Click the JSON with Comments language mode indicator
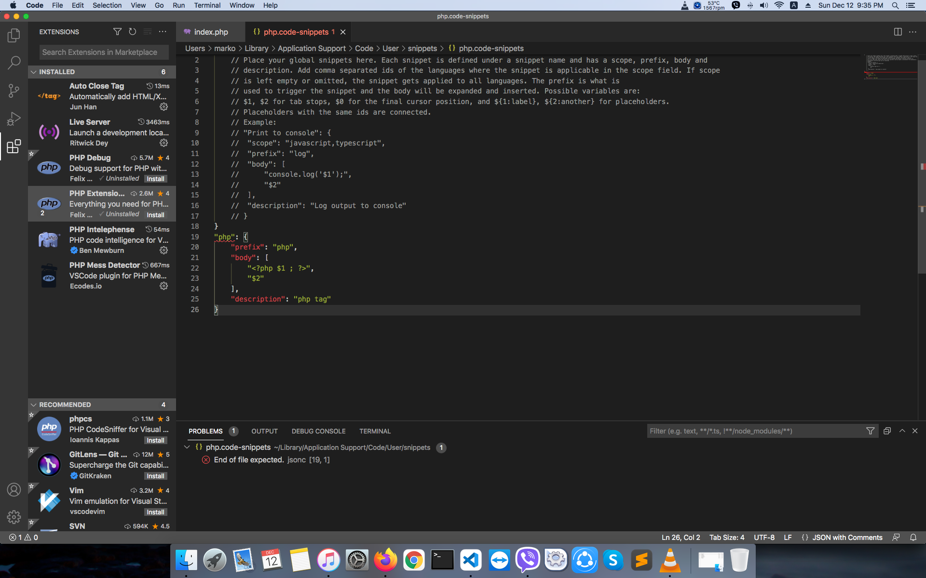This screenshot has width=926, height=578. click(x=848, y=538)
